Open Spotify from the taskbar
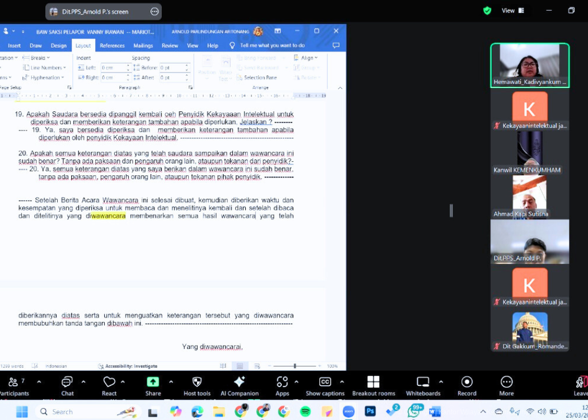 pyautogui.click(x=306, y=412)
